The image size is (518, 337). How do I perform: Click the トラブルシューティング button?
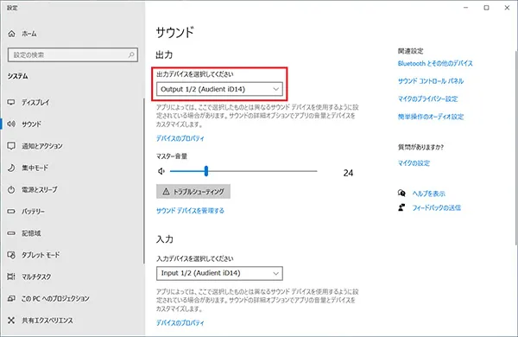click(193, 192)
